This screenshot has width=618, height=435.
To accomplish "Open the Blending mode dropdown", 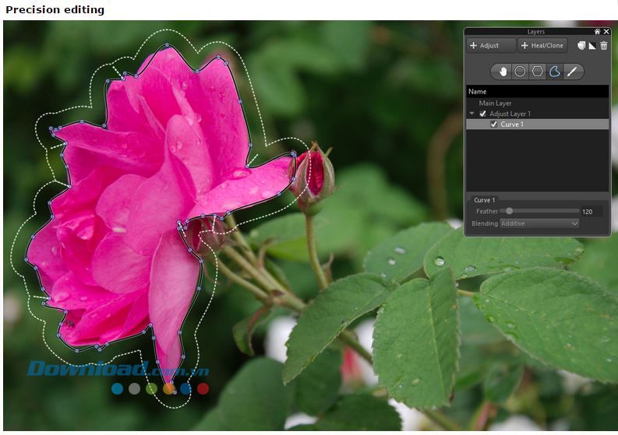I will point(539,223).
